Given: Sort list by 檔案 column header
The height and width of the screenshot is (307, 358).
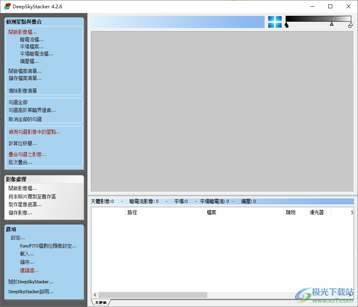Looking at the screenshot, I should [x=244, y=212].
